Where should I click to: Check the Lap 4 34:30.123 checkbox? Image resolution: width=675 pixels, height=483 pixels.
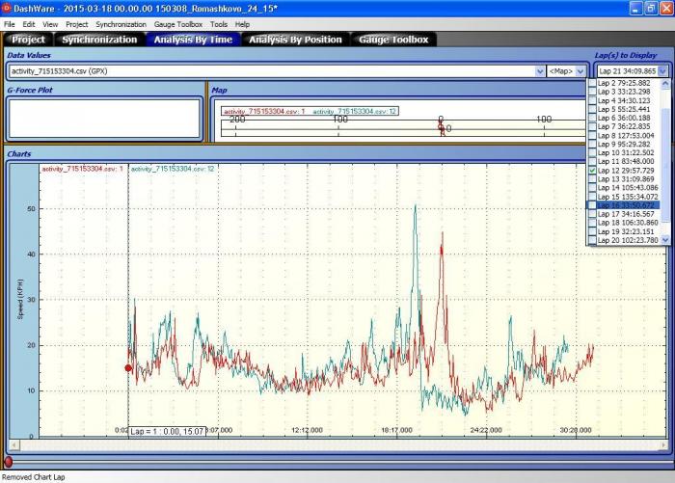[592, 100]
